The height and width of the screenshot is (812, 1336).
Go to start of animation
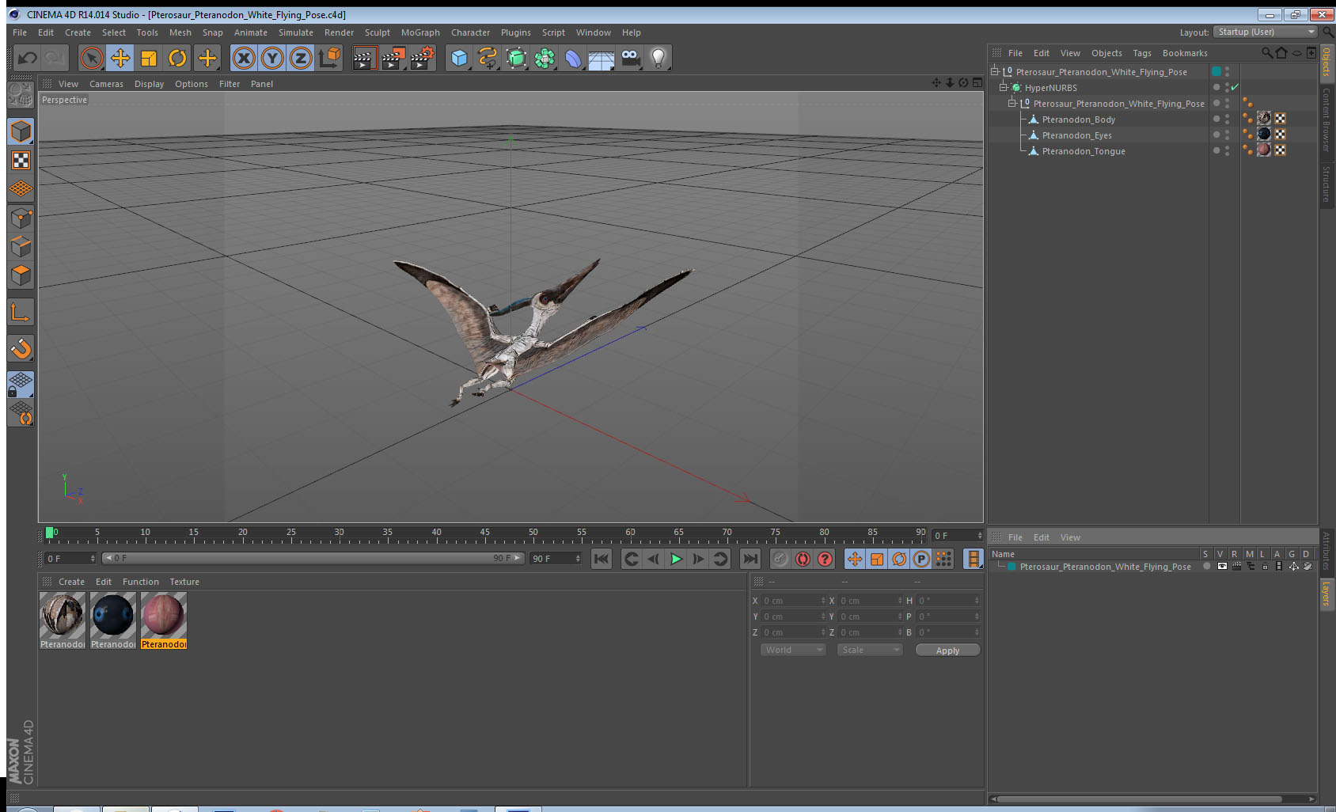click(x=602, y=559)
